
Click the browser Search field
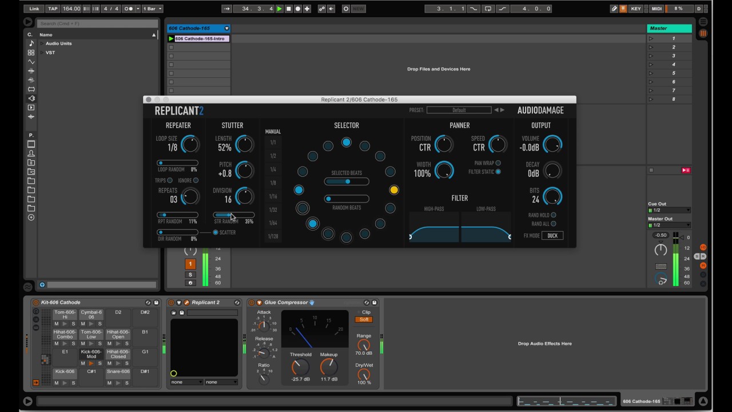click(97, 23)
